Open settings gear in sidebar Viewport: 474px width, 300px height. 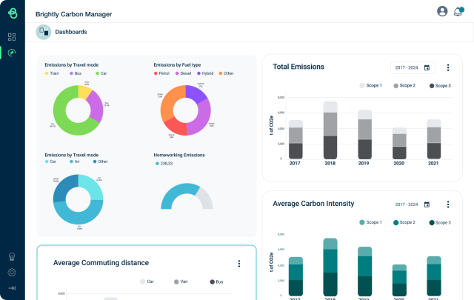12,273
